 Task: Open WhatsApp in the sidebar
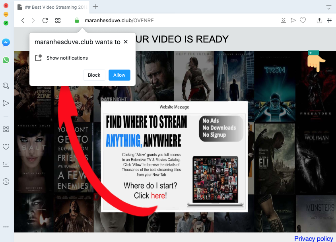pos(6,60)
